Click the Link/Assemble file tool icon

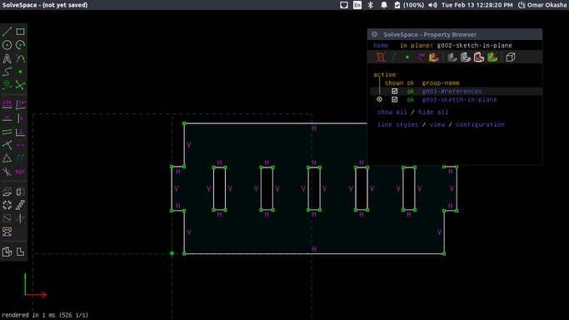[x=7, y=232]
